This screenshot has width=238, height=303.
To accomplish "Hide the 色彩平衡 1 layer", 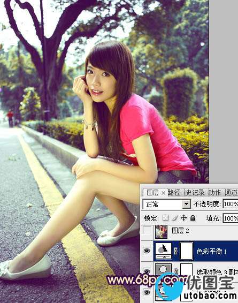I will click(x=147, y=251).
